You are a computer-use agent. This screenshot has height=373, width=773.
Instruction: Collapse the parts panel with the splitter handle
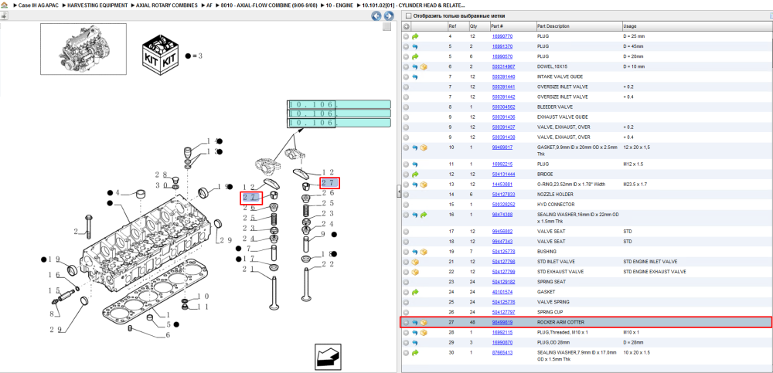(x=399, y=193)
